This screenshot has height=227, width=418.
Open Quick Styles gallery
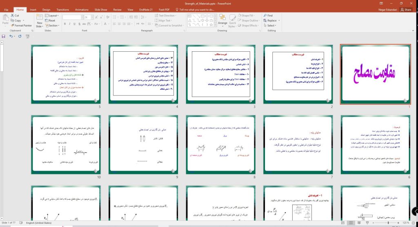232,21
